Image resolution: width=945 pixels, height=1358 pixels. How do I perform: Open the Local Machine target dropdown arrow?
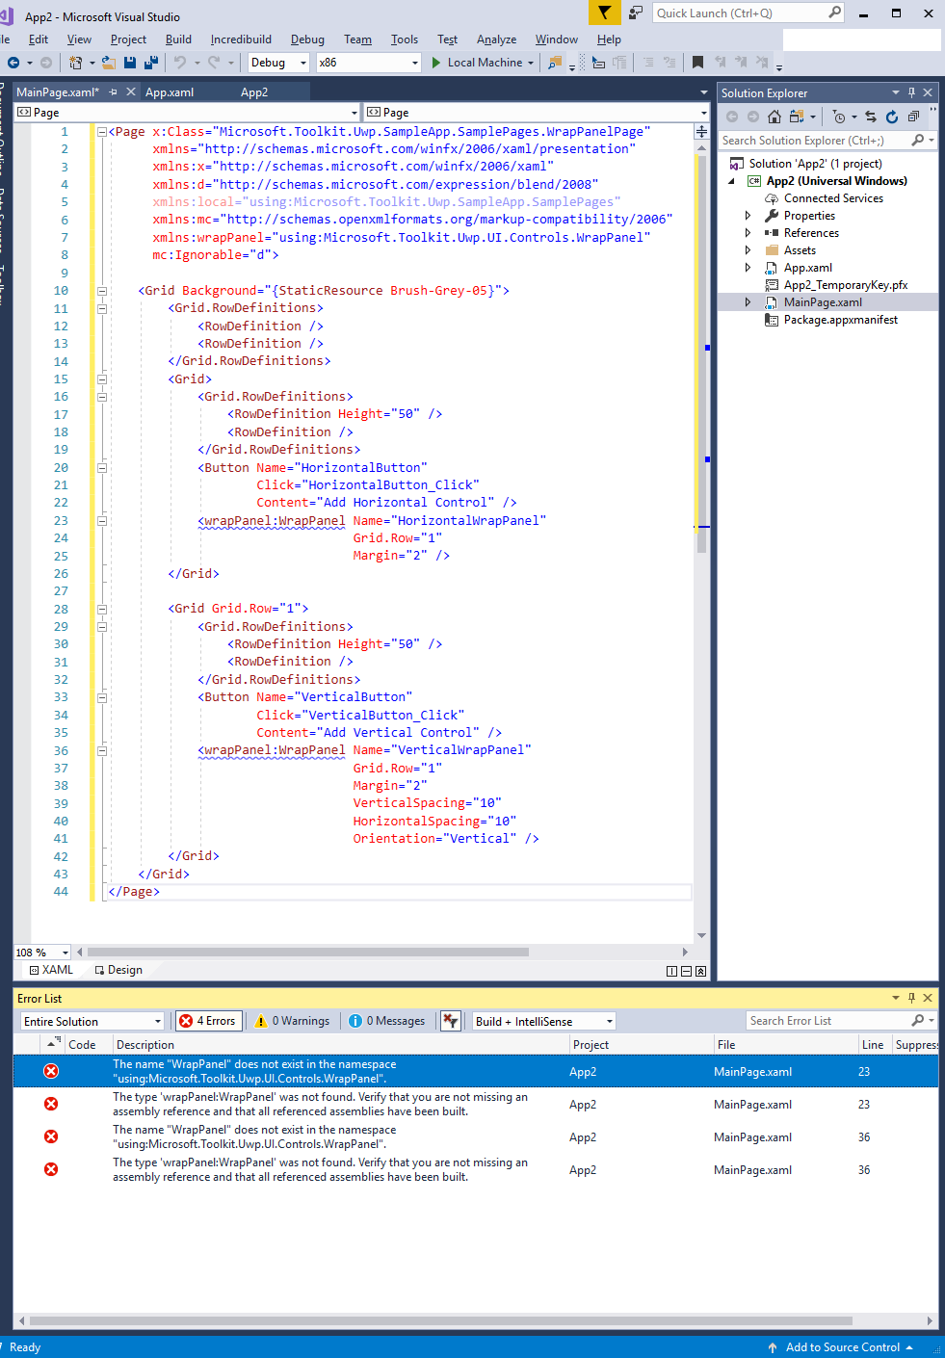pos(531,63)
